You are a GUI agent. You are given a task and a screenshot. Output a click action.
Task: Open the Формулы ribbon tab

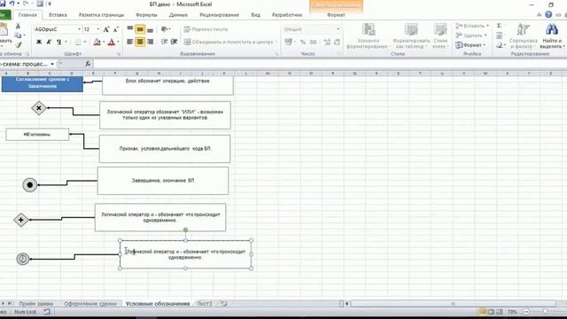coord(146,15)
